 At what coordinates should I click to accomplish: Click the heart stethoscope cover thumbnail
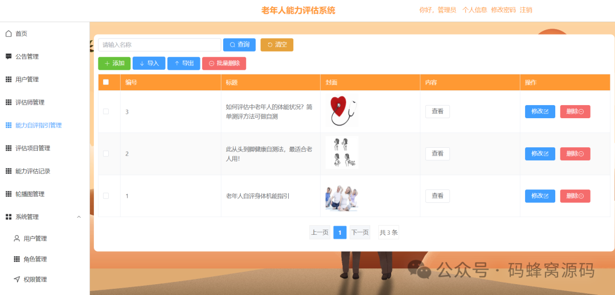(x=342, y=111)
